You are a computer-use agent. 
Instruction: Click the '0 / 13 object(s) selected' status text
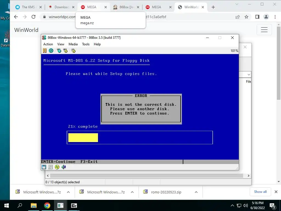click(x=62, y=182)
